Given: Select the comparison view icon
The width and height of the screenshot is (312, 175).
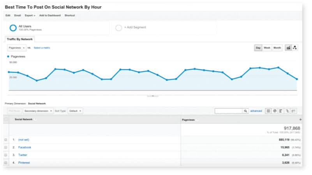Looking at the screenshot, I should click(x=287, y=111).
